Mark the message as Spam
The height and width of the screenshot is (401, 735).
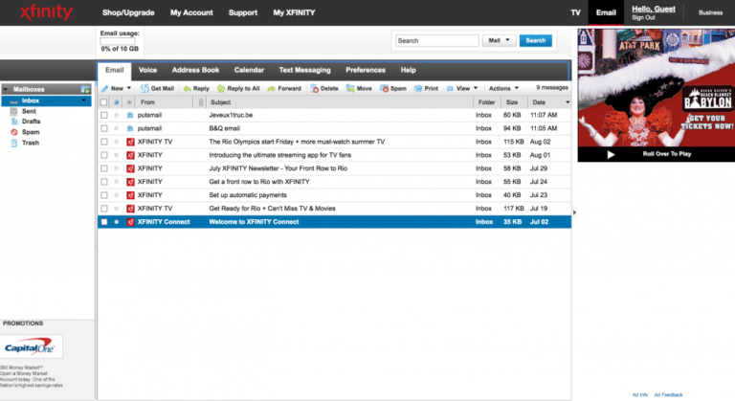point(384,88)
